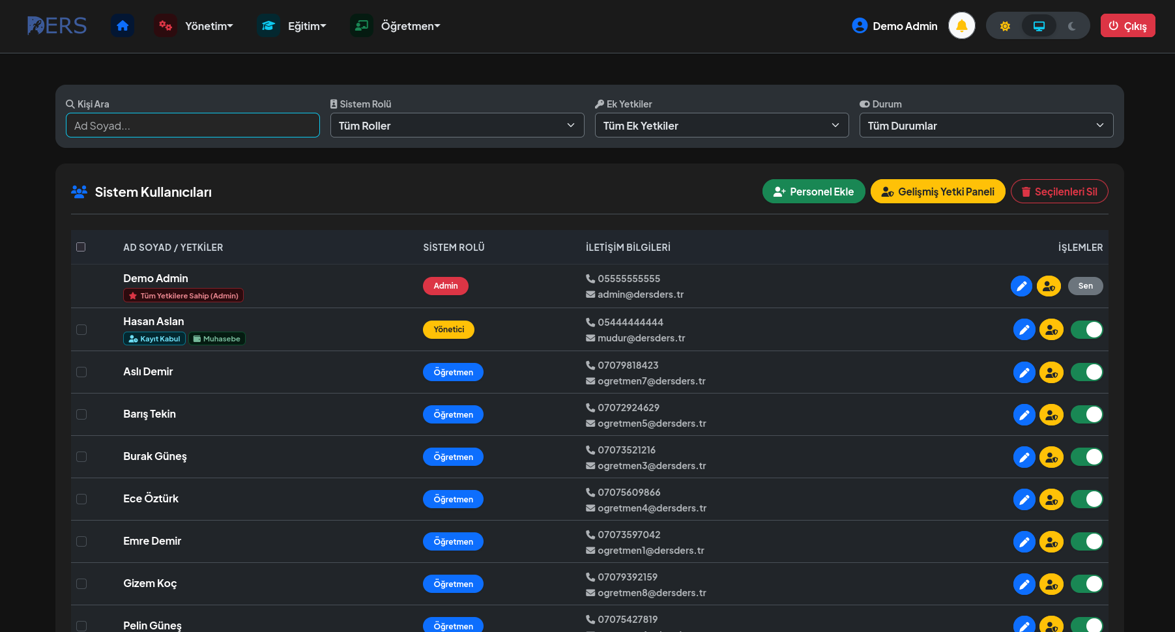Click the Personel Ekle button

[x=813, y=192]
